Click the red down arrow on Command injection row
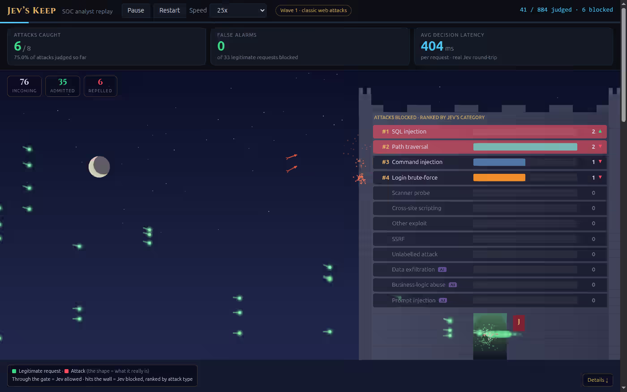The height and width of the screenshot is (392, 627). pos(600,162)
